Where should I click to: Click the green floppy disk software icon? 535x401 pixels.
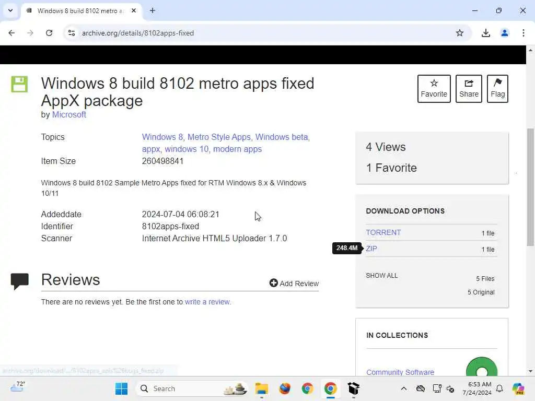pyautogui.click(x=19, y=84)
